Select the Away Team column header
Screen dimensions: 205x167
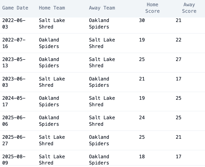click(x=102, y=8)
